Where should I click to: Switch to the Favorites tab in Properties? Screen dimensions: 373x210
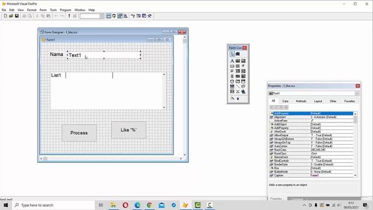[350, 101]
